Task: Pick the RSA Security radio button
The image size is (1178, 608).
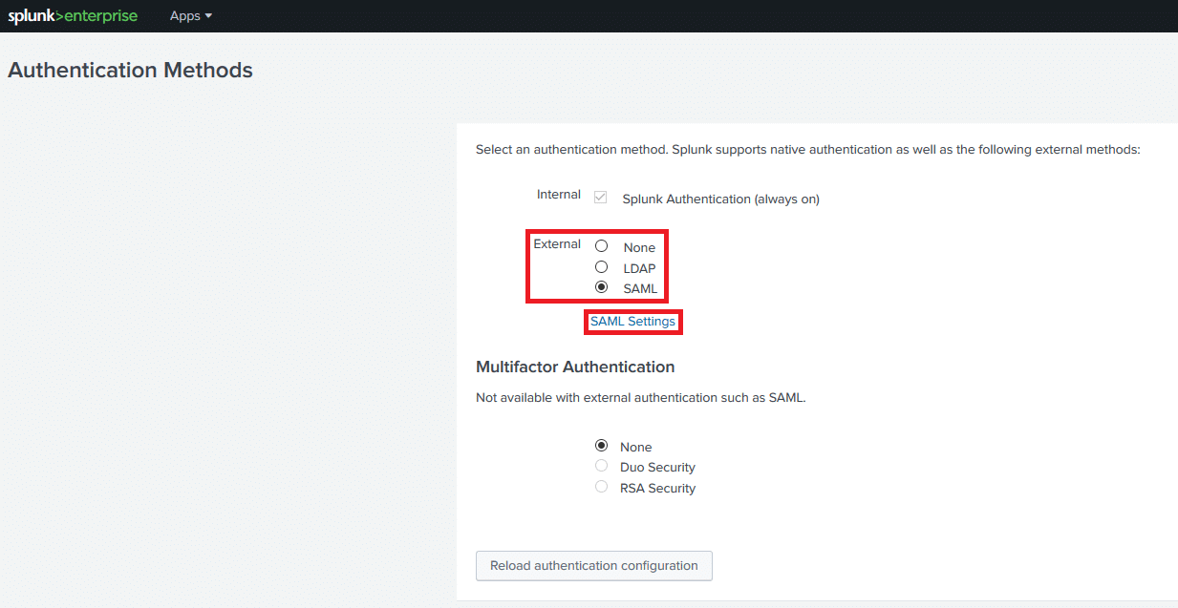Action: coord(602,487)
